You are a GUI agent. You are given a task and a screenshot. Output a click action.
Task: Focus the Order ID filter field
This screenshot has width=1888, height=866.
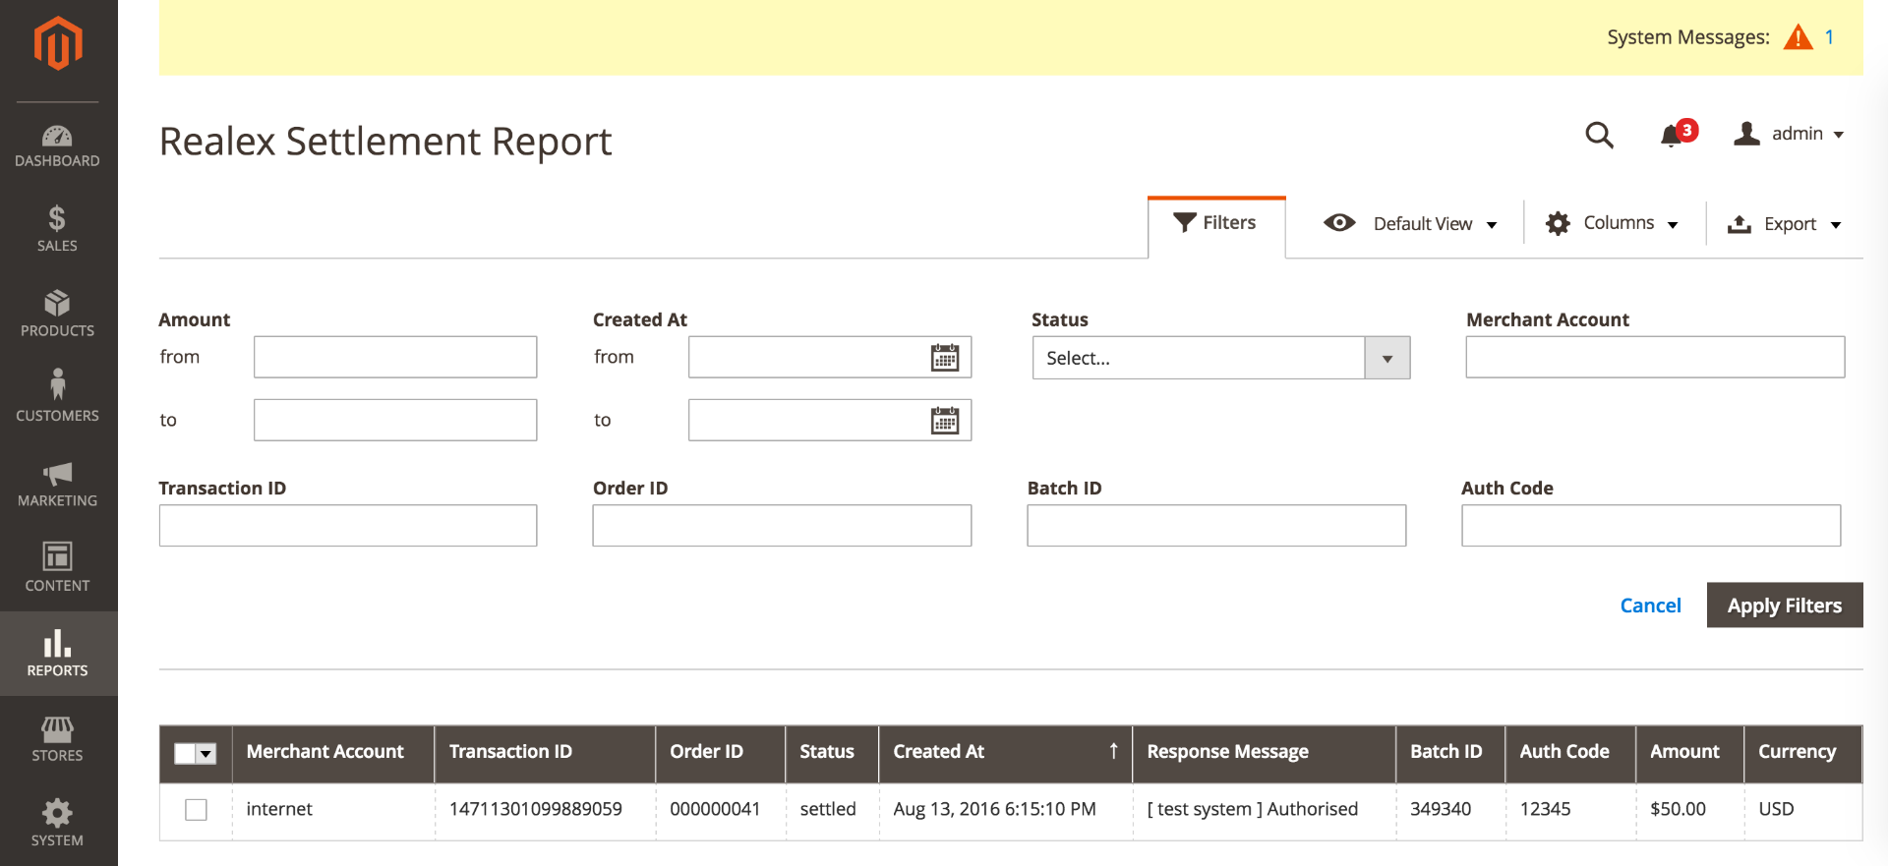click(x=782, y=526)
